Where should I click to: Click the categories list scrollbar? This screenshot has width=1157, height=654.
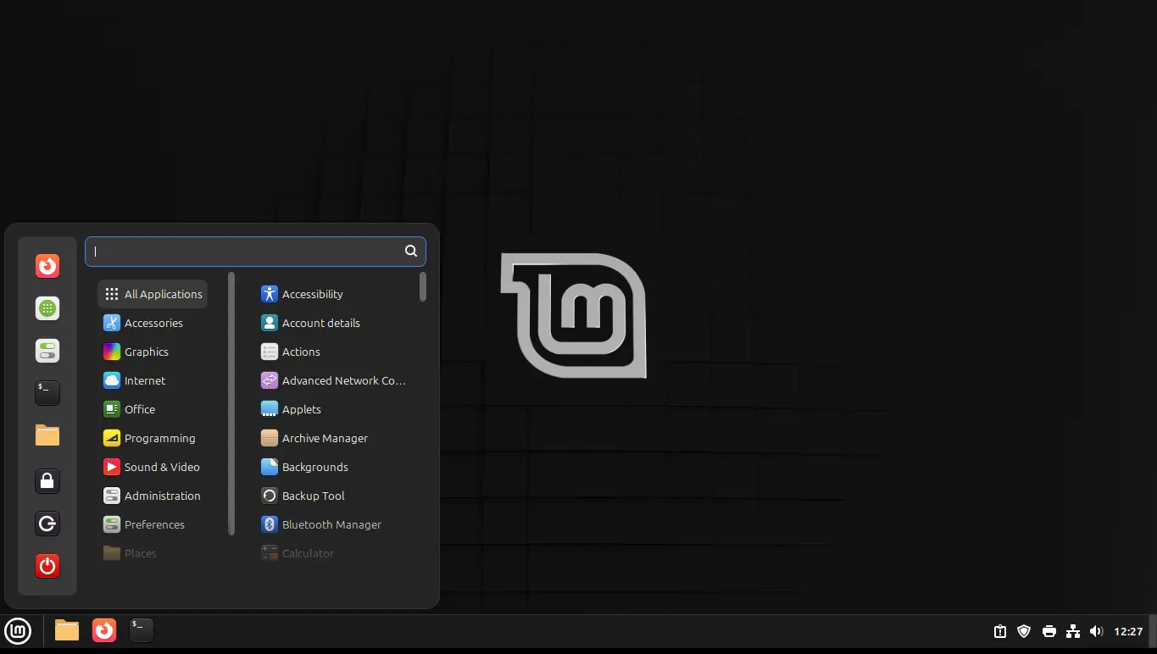pyautogui.click(x=231, y=403)
